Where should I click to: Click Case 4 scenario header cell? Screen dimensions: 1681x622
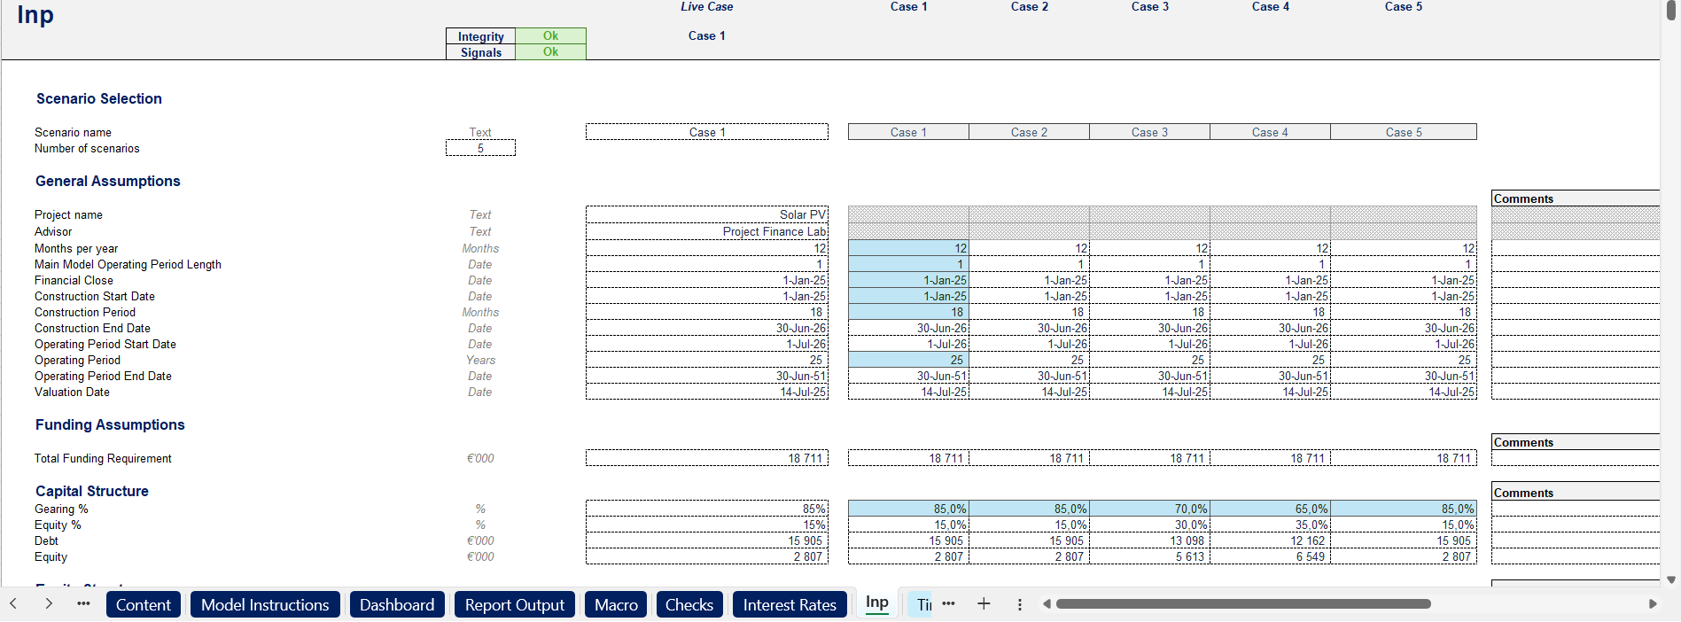[x=1270, y=132]
